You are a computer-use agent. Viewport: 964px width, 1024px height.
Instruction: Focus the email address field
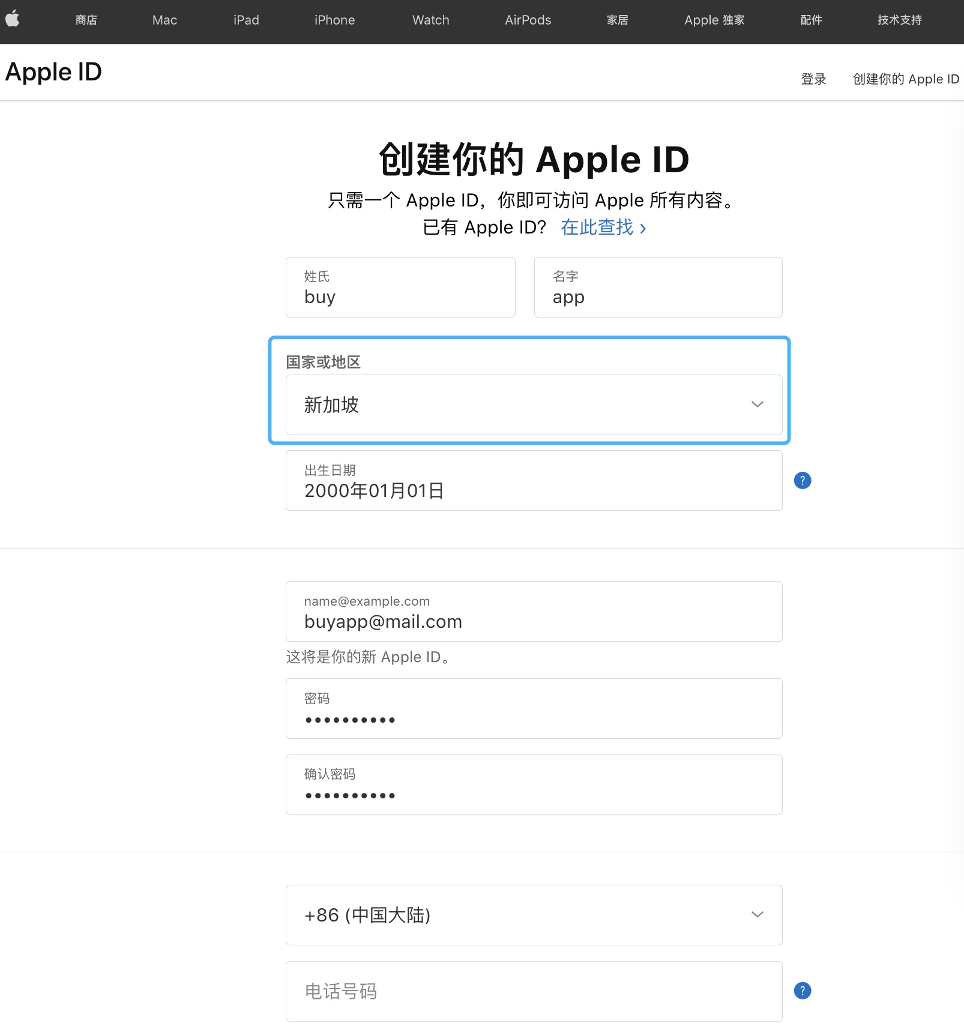coord(533,612)
